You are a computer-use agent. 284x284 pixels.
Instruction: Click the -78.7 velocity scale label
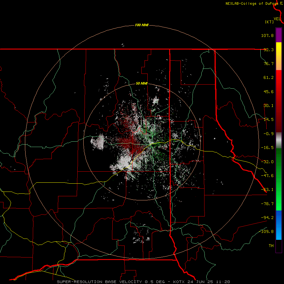point(267,204)
